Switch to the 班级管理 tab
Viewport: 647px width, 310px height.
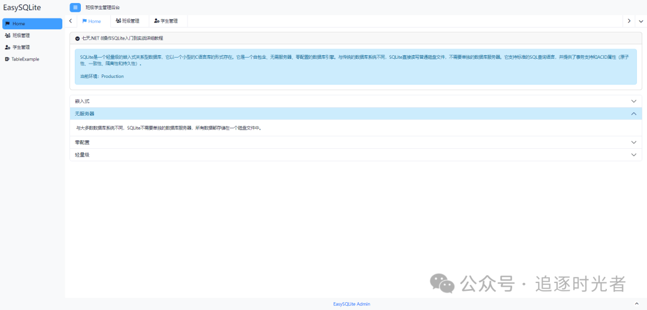coord(128,21)
